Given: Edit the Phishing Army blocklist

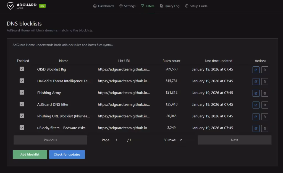Looking at the screenshot, I should pyautogui.click(x=256, y=93).
